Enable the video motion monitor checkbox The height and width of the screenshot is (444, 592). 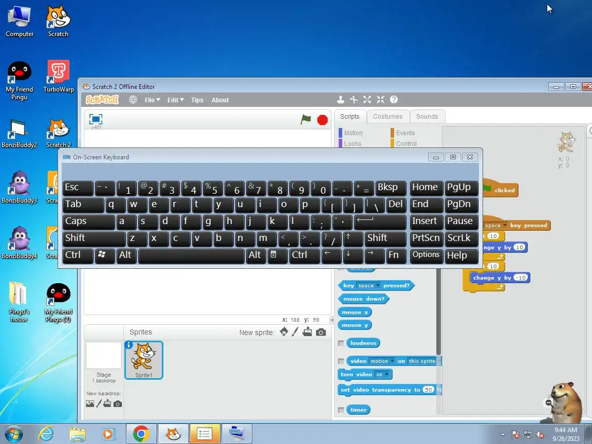[x=341, y=361]
